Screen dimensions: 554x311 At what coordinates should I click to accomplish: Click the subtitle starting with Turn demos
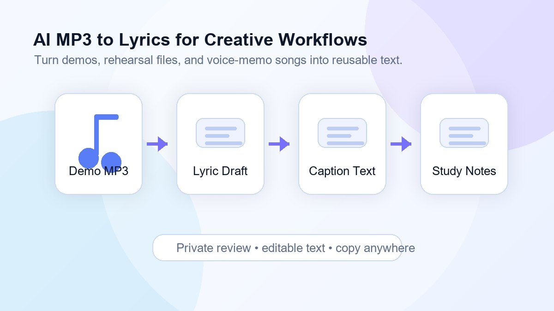[x=218, y=60]
